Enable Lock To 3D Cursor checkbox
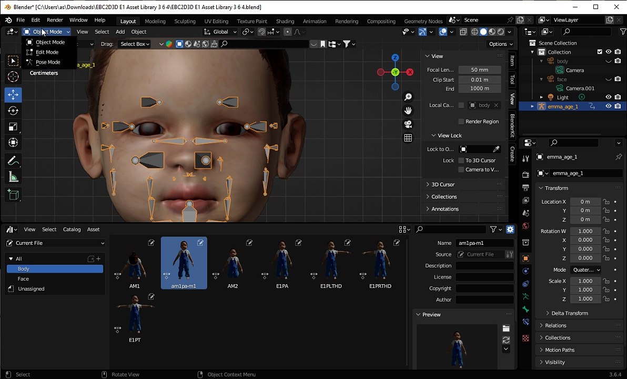Image resolution: width=627 pixels, height=379 pixels. pos(461,161)
